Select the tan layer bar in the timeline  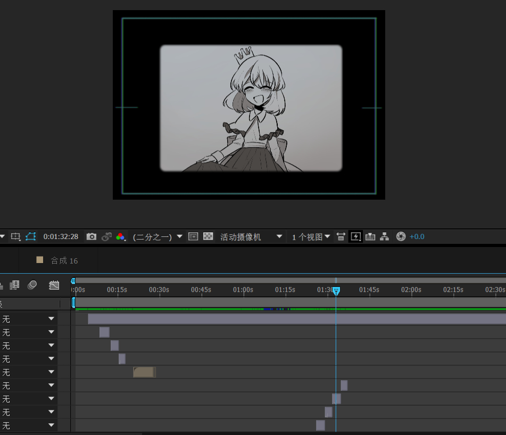pyautogui.click(x=144, y=372)
